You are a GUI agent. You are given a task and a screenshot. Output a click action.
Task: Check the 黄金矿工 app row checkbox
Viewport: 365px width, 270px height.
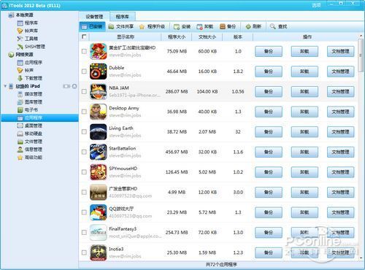pyautogui.click(x=84, y=51)
